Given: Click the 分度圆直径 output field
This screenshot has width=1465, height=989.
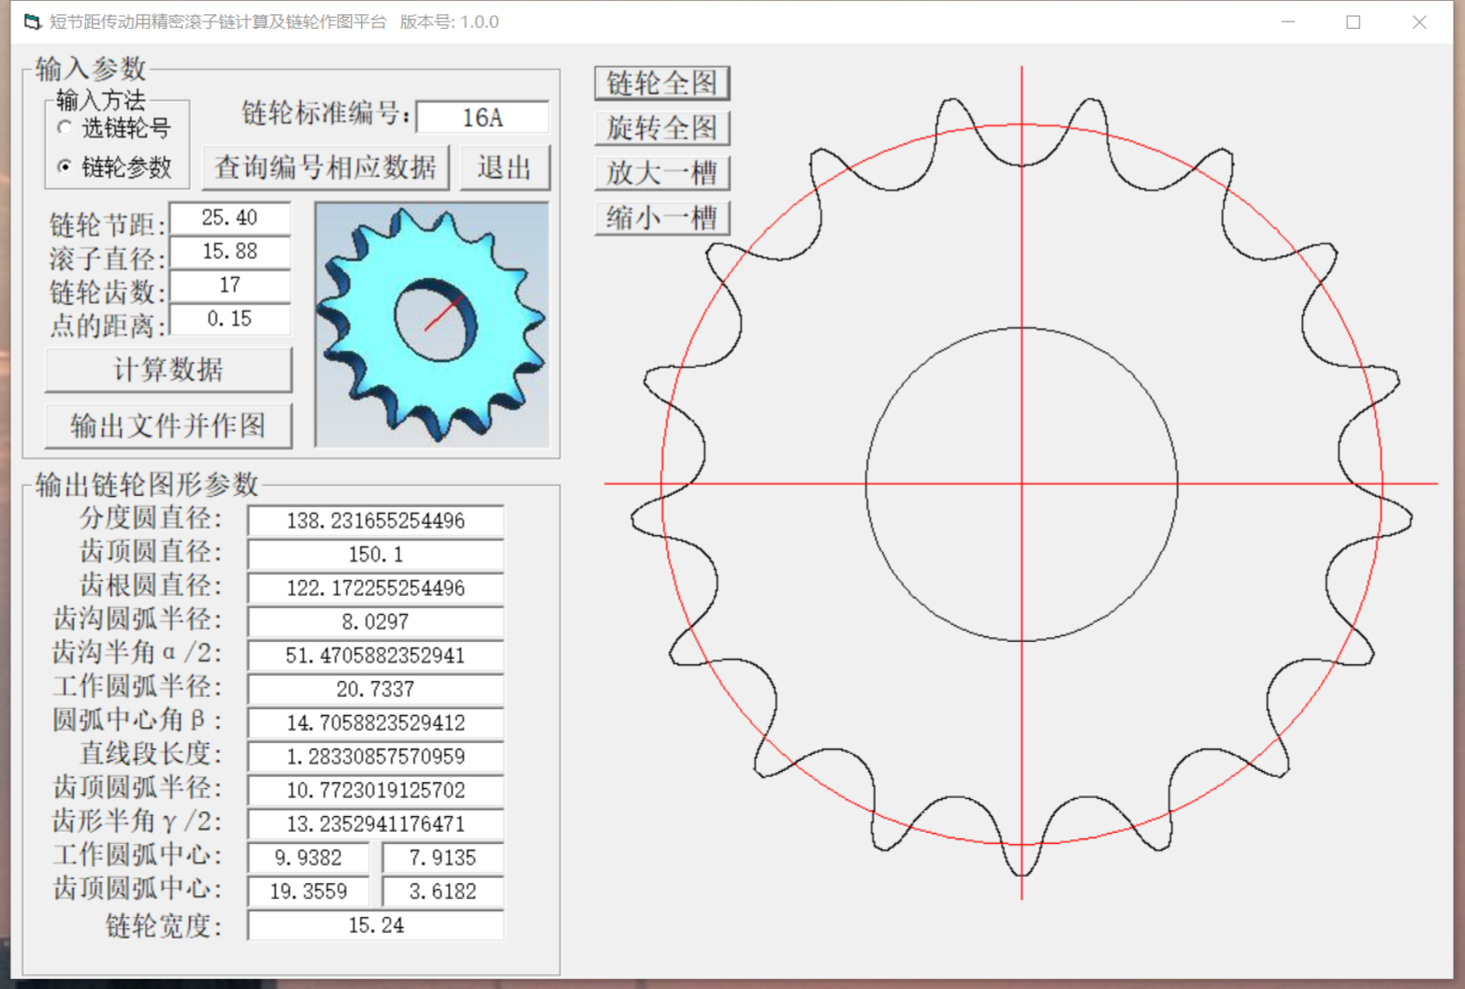Looking at the screenshot, I should tap(375, 520).
